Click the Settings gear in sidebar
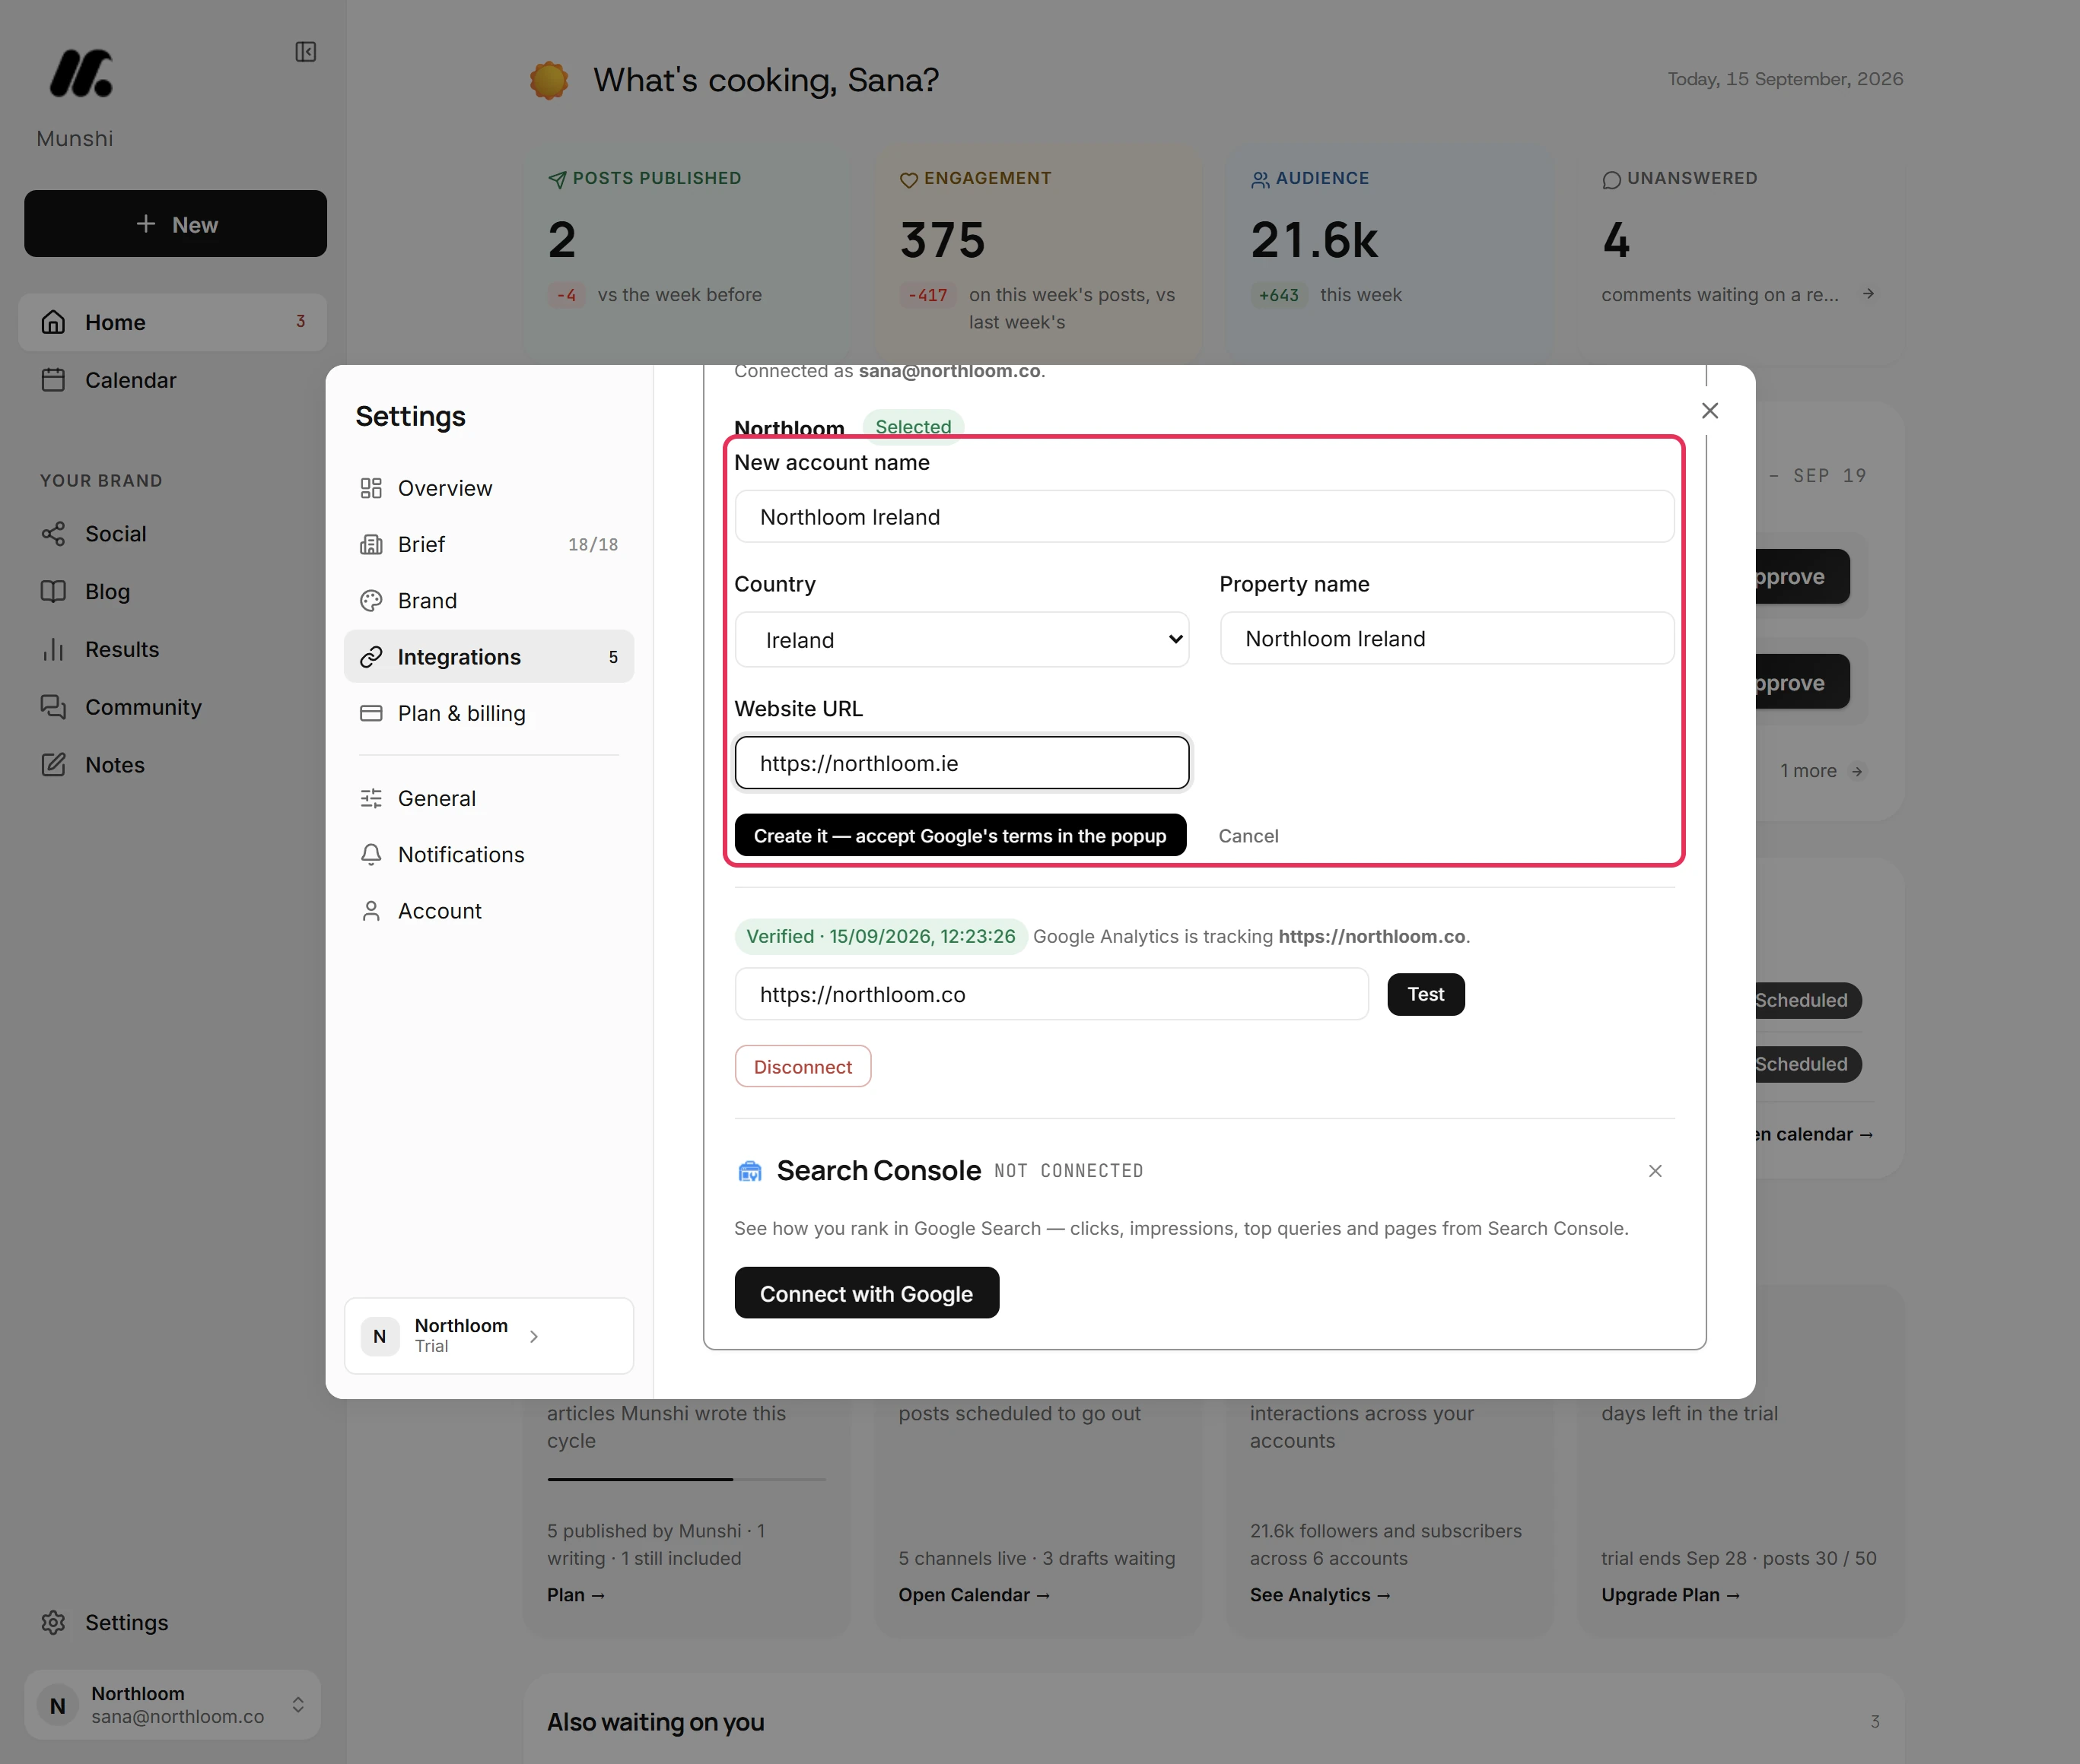The width and height of the screenshot is (2080, 1764). click(54, 1622)
